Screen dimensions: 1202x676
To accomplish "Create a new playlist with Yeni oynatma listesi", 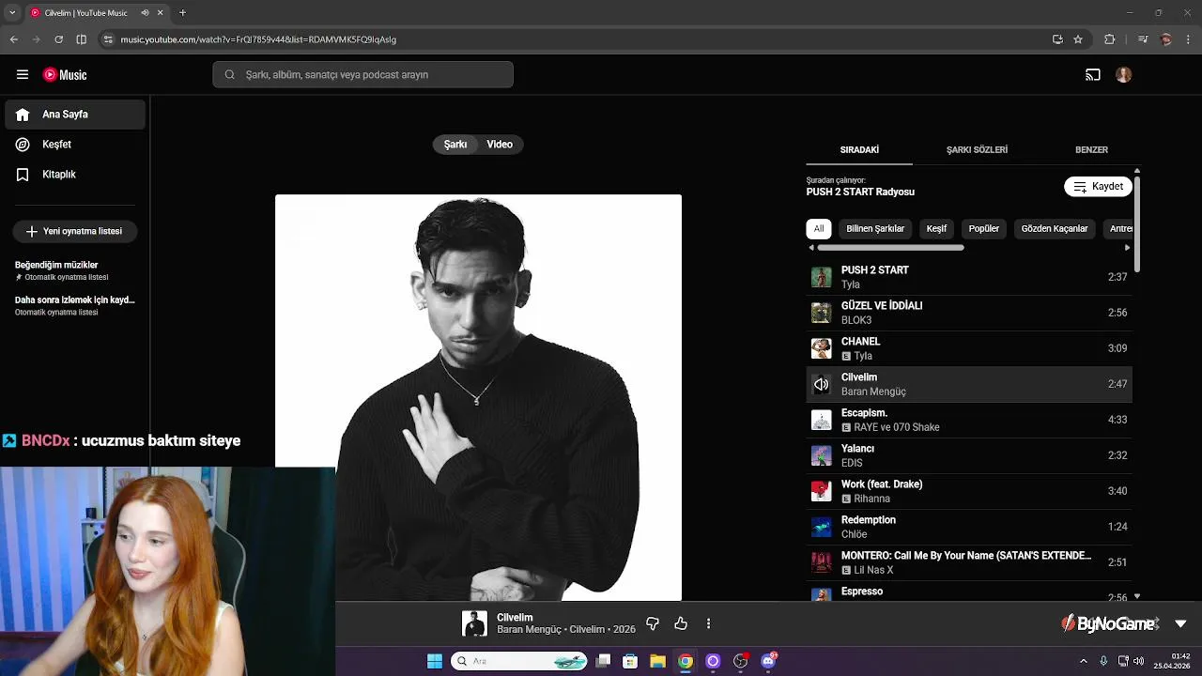I will click(75, 231).
